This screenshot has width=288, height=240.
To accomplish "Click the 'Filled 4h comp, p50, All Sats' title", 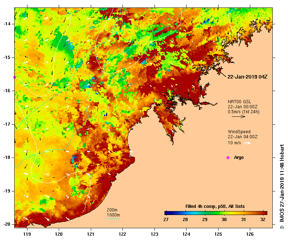I will point(215,206).
